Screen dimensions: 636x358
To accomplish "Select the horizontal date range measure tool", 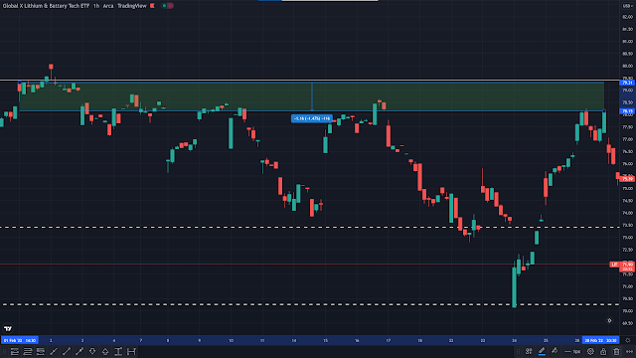I will (131, 351).
